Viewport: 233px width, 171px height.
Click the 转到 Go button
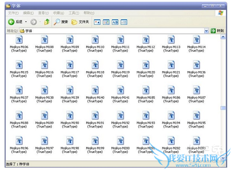coord(217,31)
